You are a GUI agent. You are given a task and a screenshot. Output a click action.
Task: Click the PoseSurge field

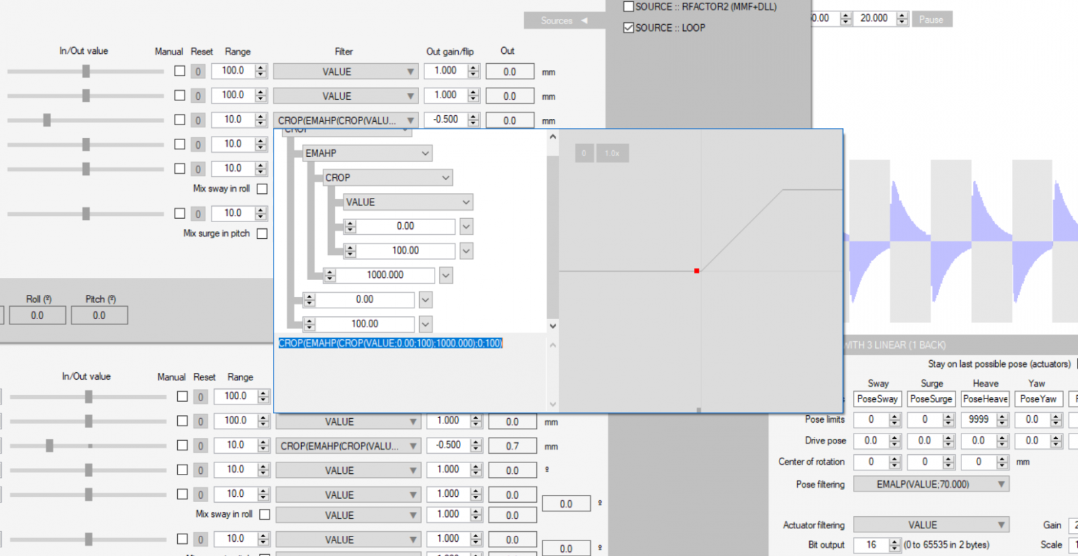931,399
